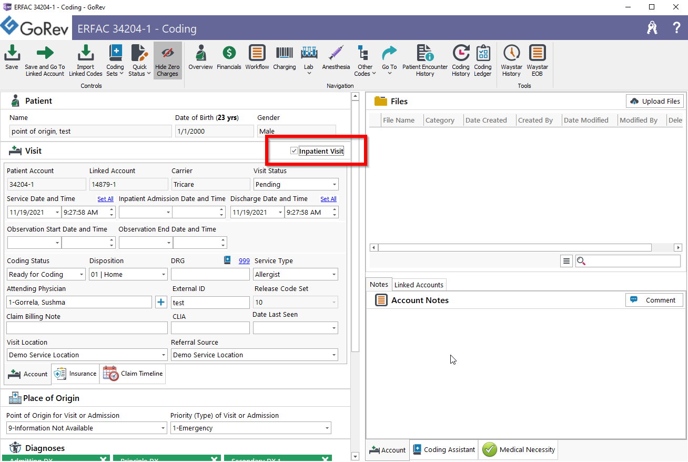Viewport: 688px width, 462px height.
Task: Open the Disposition dropdown
Action: click(164, 275)
